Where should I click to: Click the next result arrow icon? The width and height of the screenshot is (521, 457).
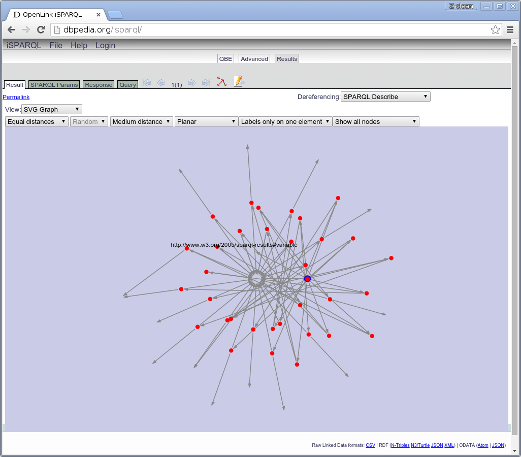(x=192, y=83)
